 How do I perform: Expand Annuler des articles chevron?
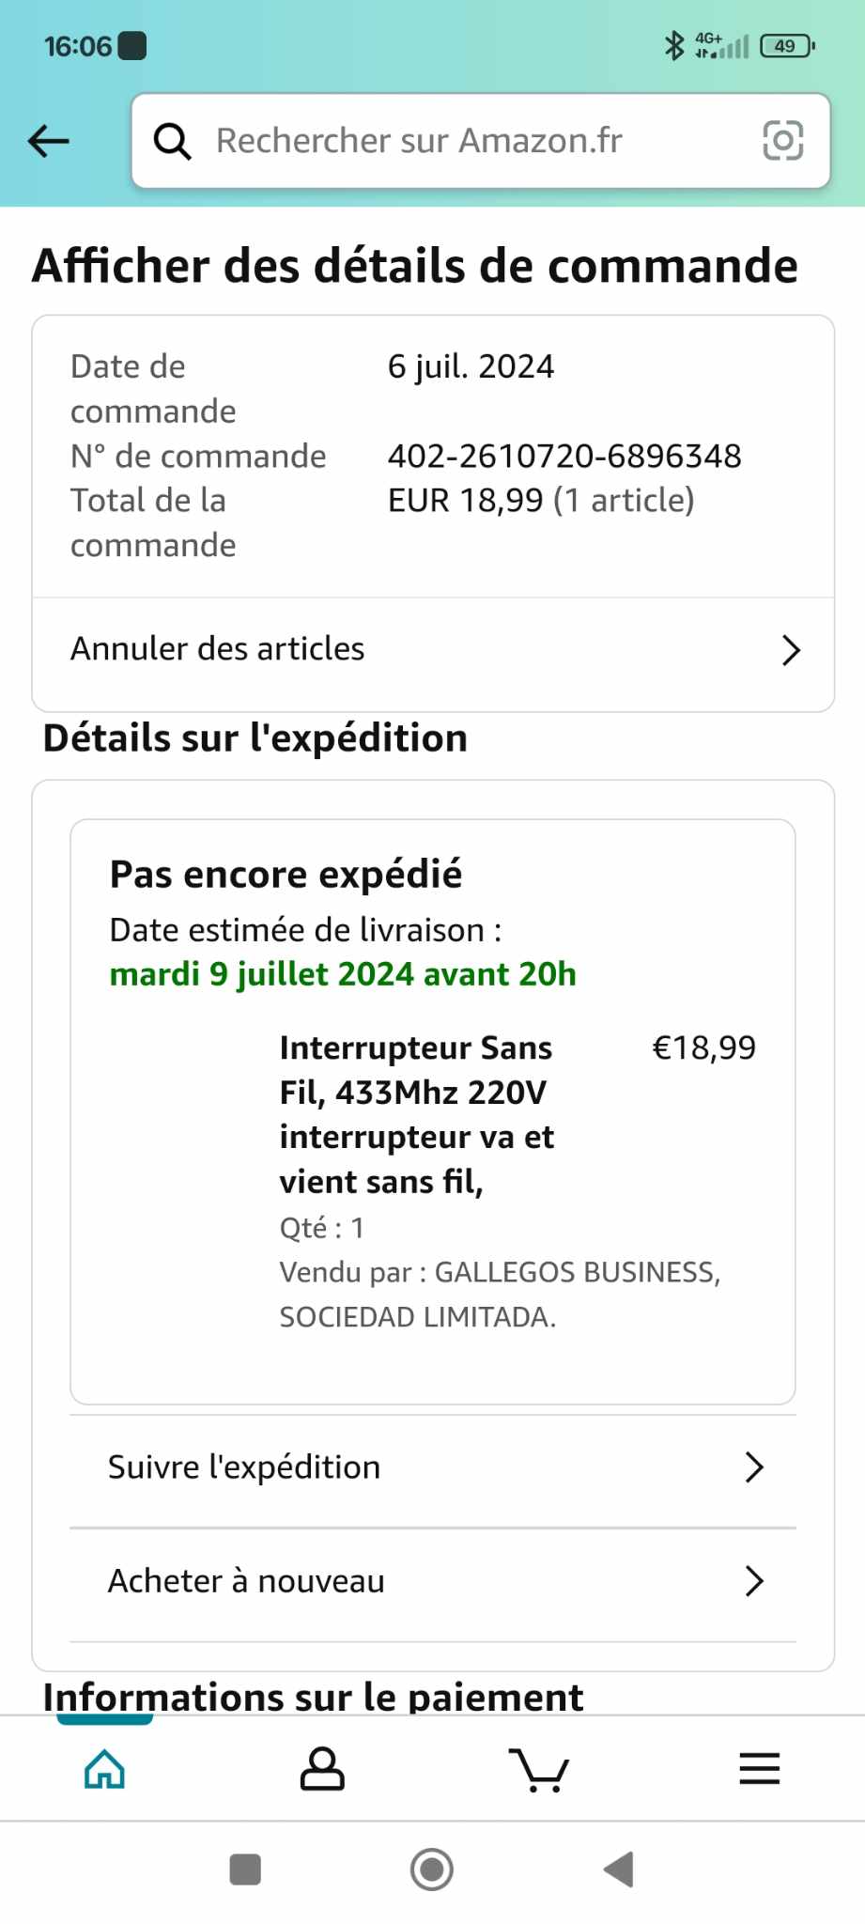pos(791,650)
